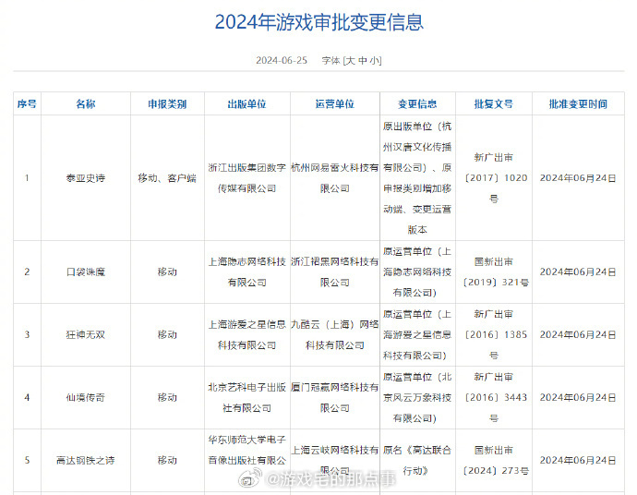Click the page title 2024年游戏审批变更信息

pos(318,22)
